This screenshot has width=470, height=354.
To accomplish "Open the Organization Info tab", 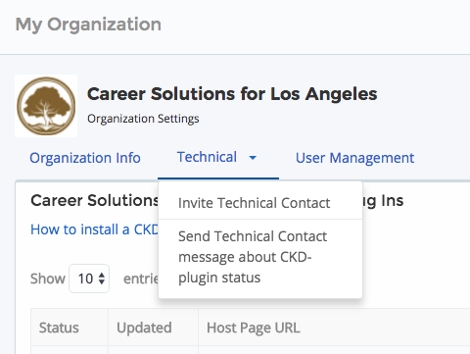I will coord(85,158).
